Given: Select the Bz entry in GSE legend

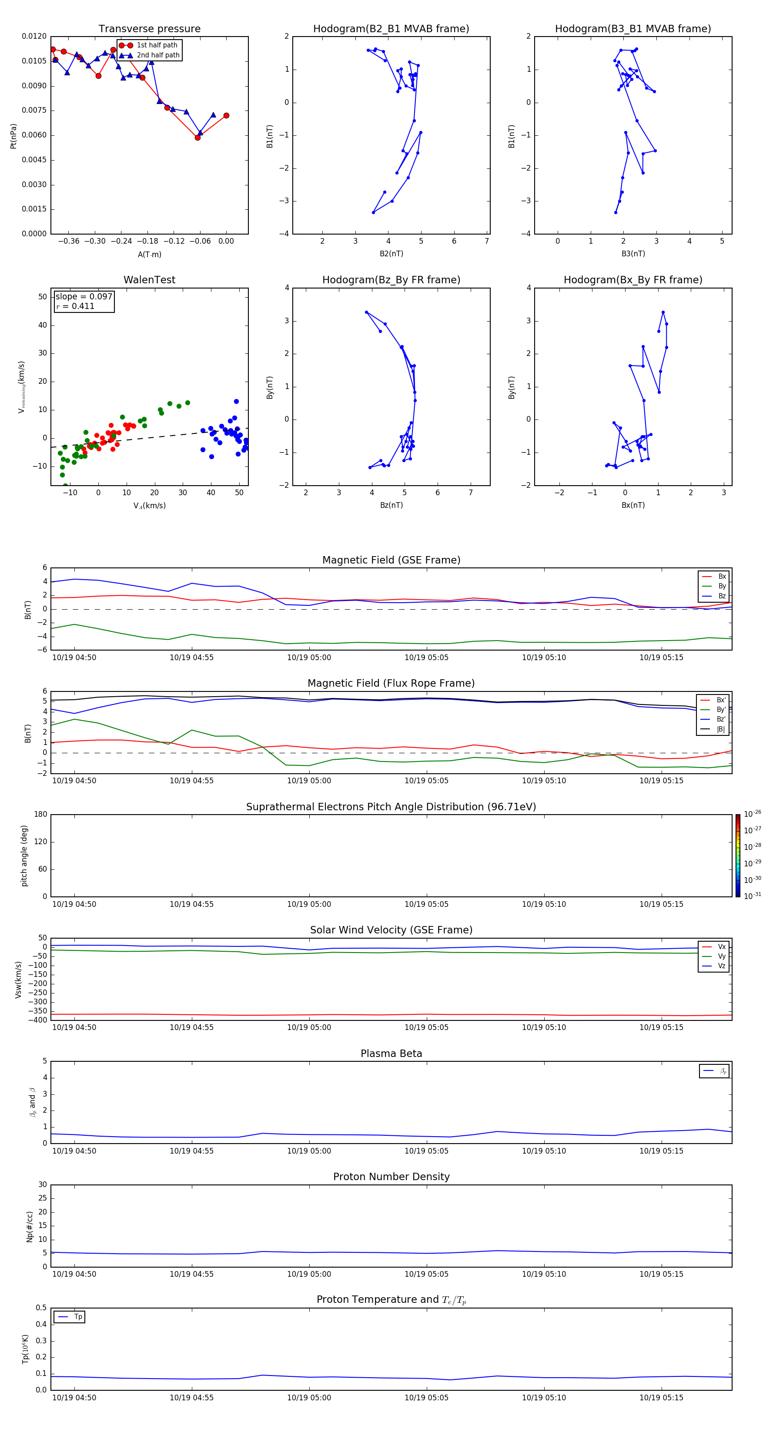Looking at the screenshot, I should (x=714, y=596).
